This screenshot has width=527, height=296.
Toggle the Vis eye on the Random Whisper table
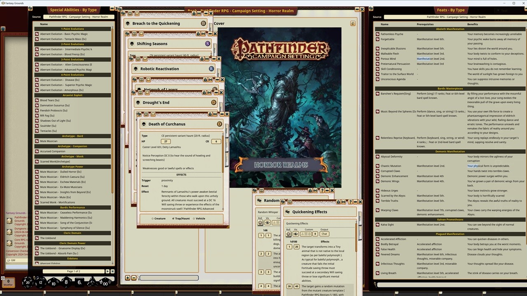pos(267,222)
